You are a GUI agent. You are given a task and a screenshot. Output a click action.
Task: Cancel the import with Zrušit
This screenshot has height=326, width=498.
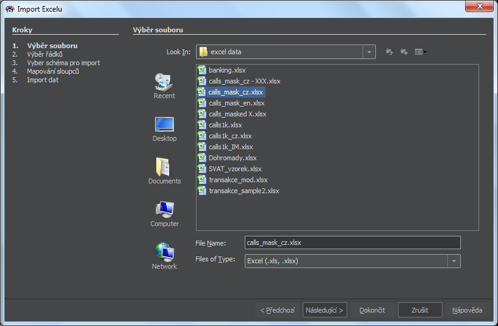pyautogui.click(x=420, y=310)
